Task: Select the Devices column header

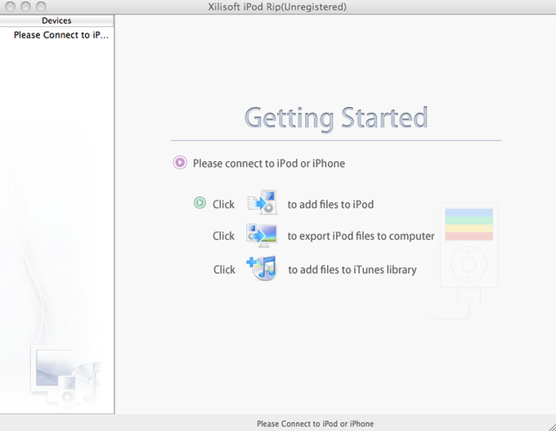Action: [x=56, y=20]
